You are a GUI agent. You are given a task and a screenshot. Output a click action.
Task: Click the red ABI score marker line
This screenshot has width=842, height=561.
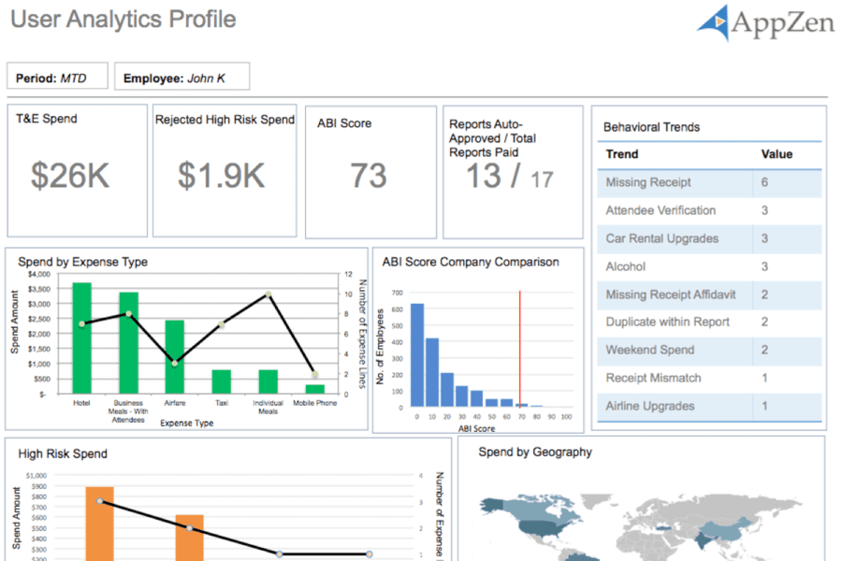pos(520,349)
